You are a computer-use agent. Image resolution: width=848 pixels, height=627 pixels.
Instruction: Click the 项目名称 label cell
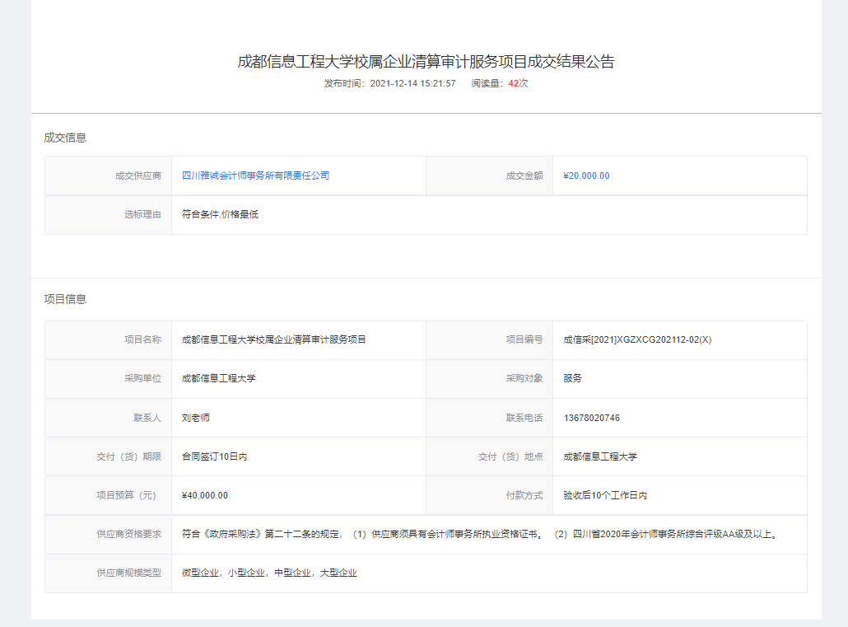tap(108, 340)
